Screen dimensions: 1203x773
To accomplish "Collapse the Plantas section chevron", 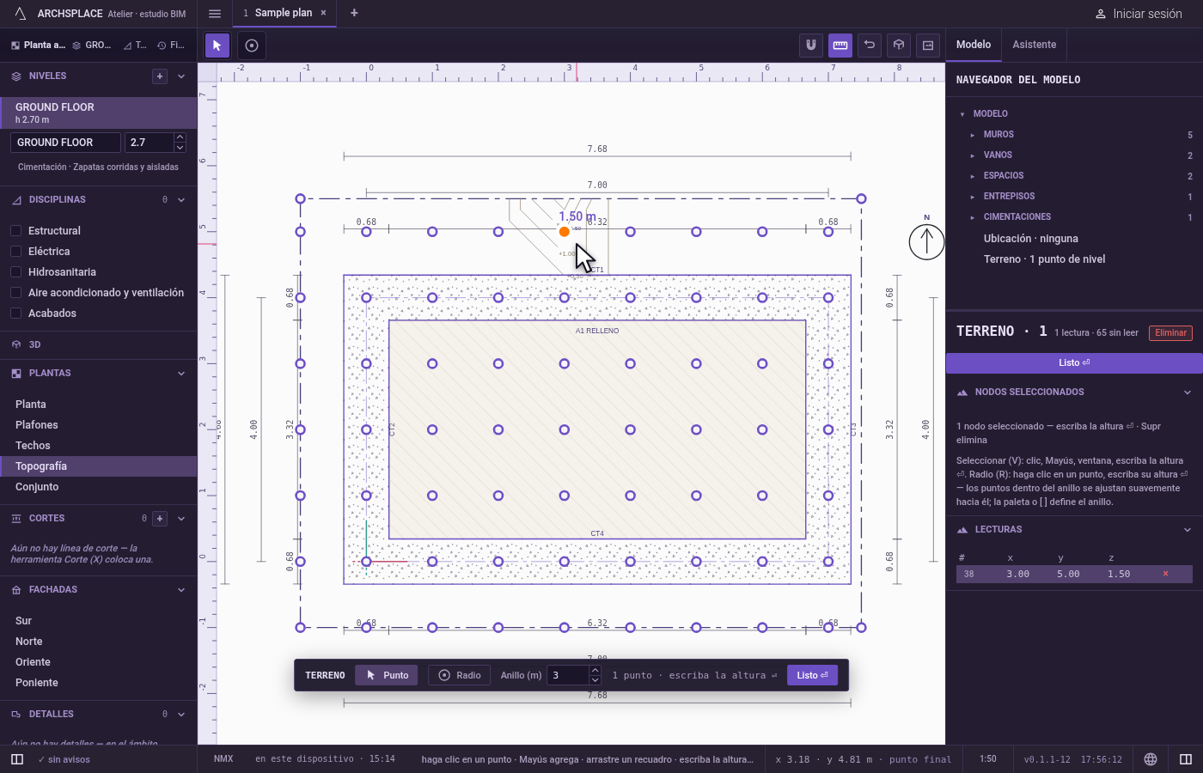I will [181, 374].
